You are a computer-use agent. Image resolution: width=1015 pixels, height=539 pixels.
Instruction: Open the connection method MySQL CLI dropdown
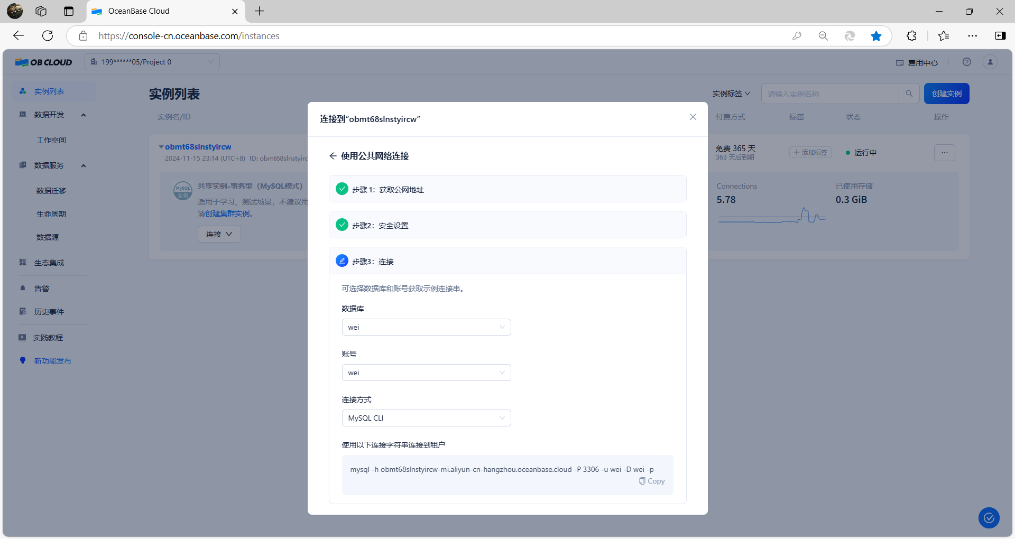click(426, 418)
